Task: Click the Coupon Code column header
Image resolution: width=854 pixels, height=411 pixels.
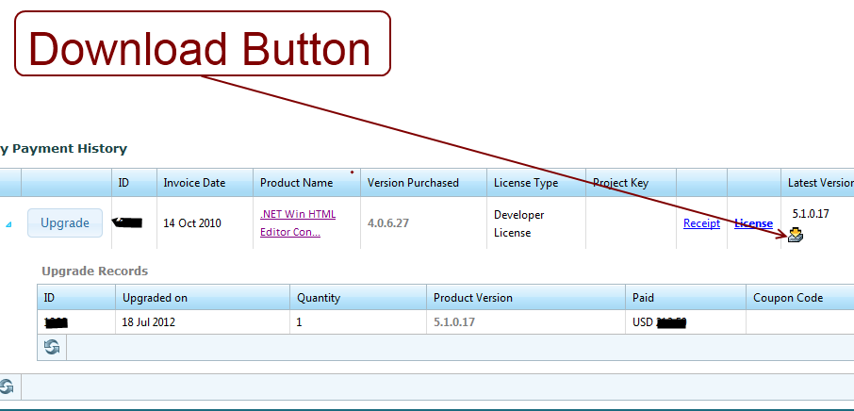Action: coord(788,298)
